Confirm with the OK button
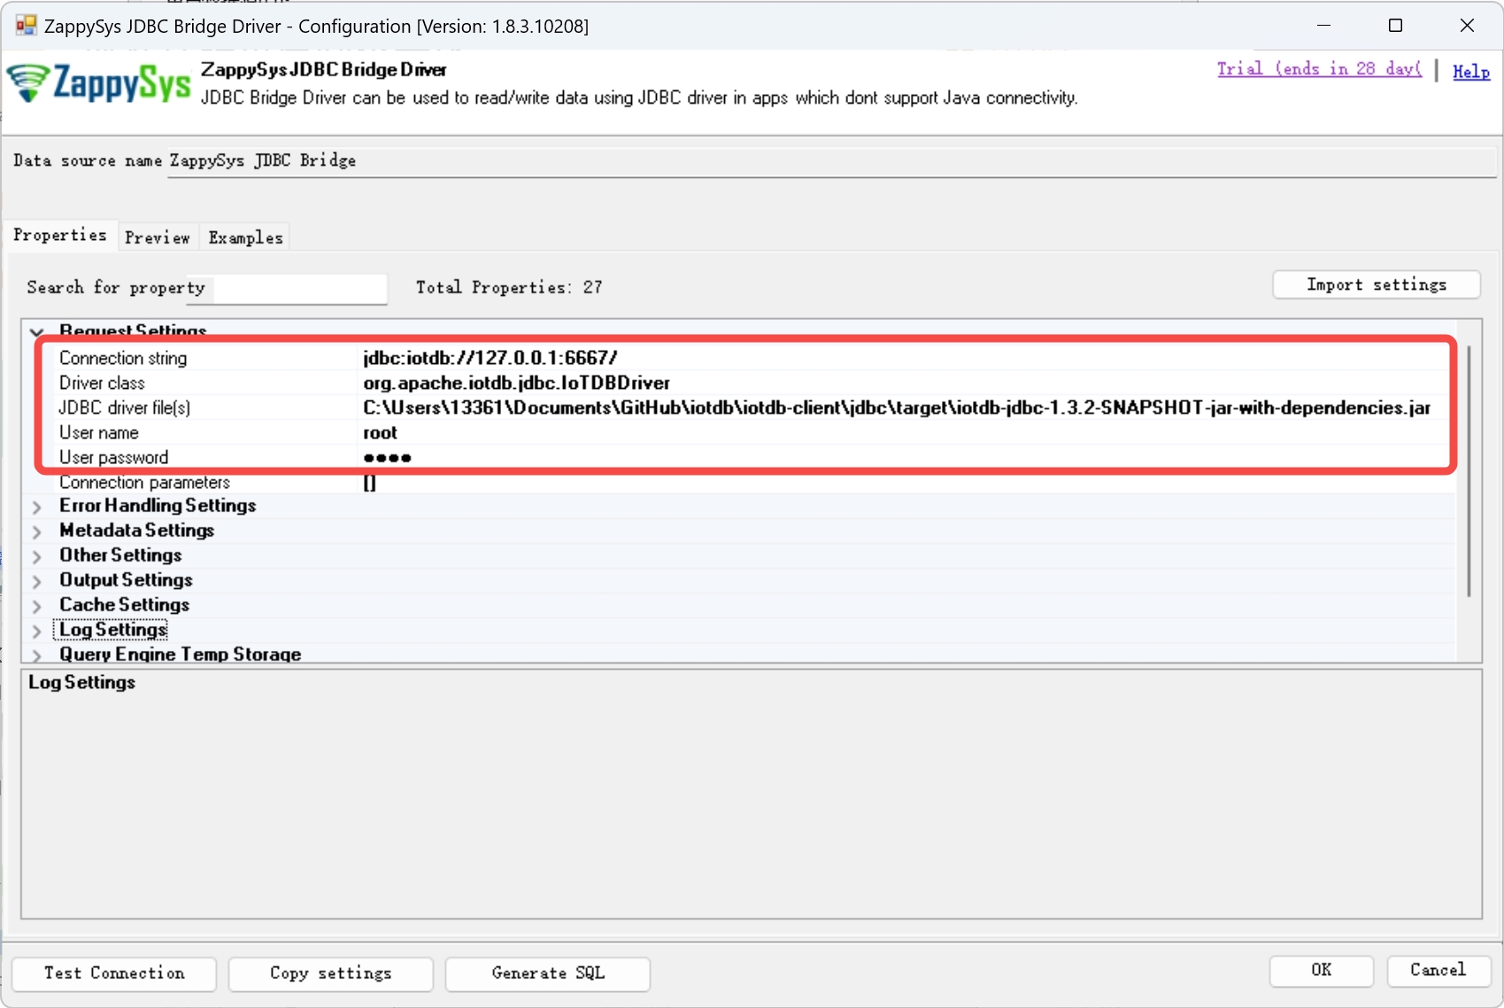 pyautogui.click(x=1321, y=970)
